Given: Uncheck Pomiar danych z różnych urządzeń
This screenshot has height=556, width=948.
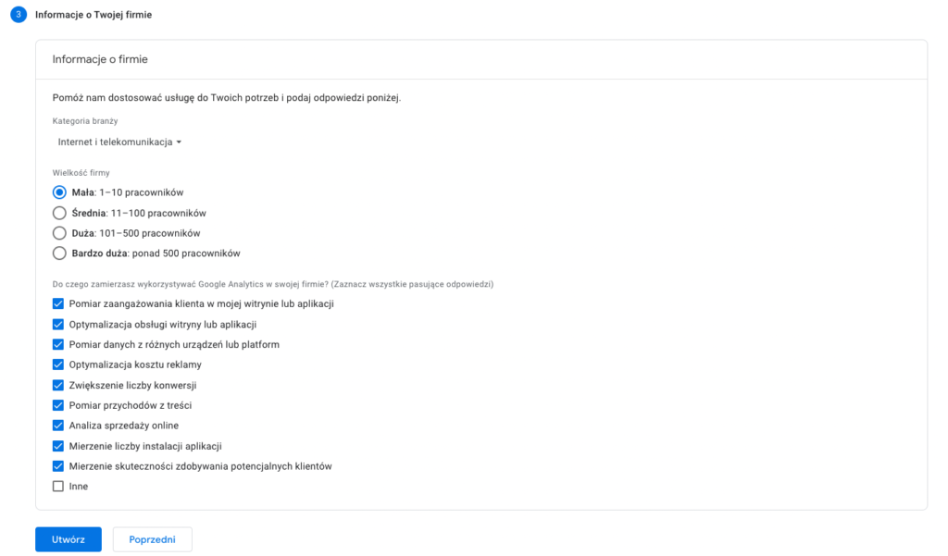Looking at the screenshot, I should 58,344.
